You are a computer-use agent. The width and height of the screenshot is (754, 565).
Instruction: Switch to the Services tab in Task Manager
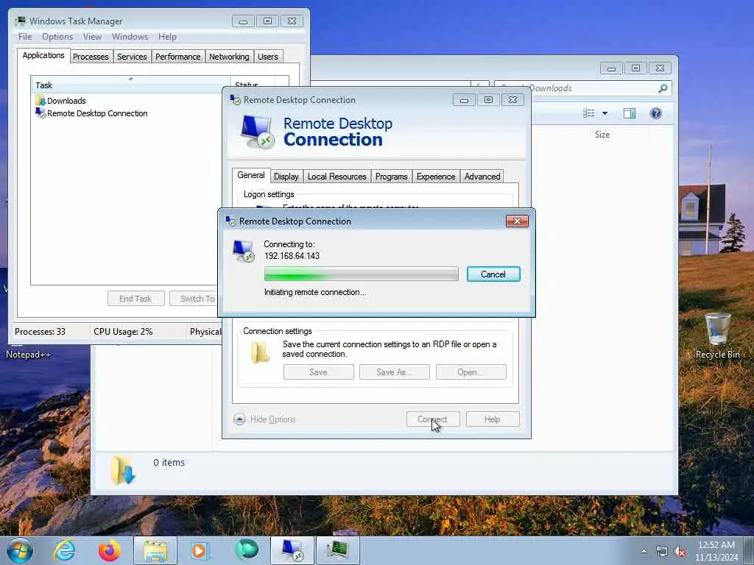pos(132,57)
